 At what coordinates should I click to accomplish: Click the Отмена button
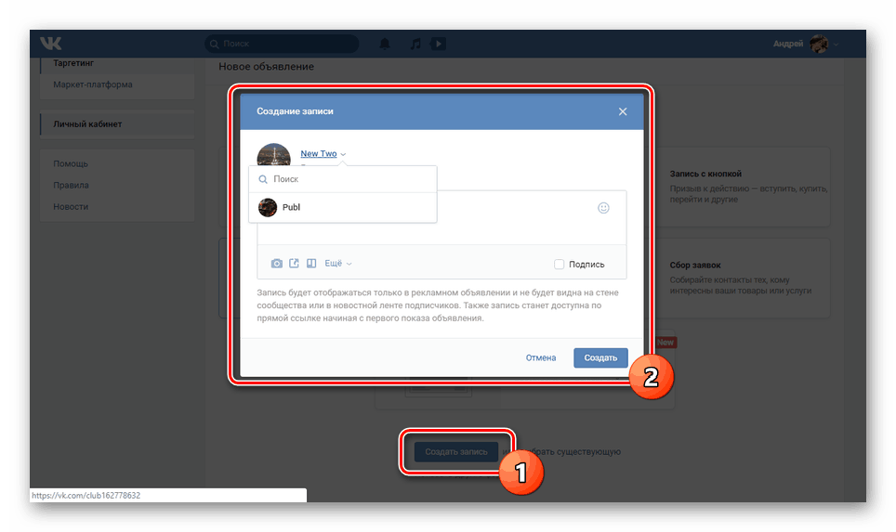[541, 357]
